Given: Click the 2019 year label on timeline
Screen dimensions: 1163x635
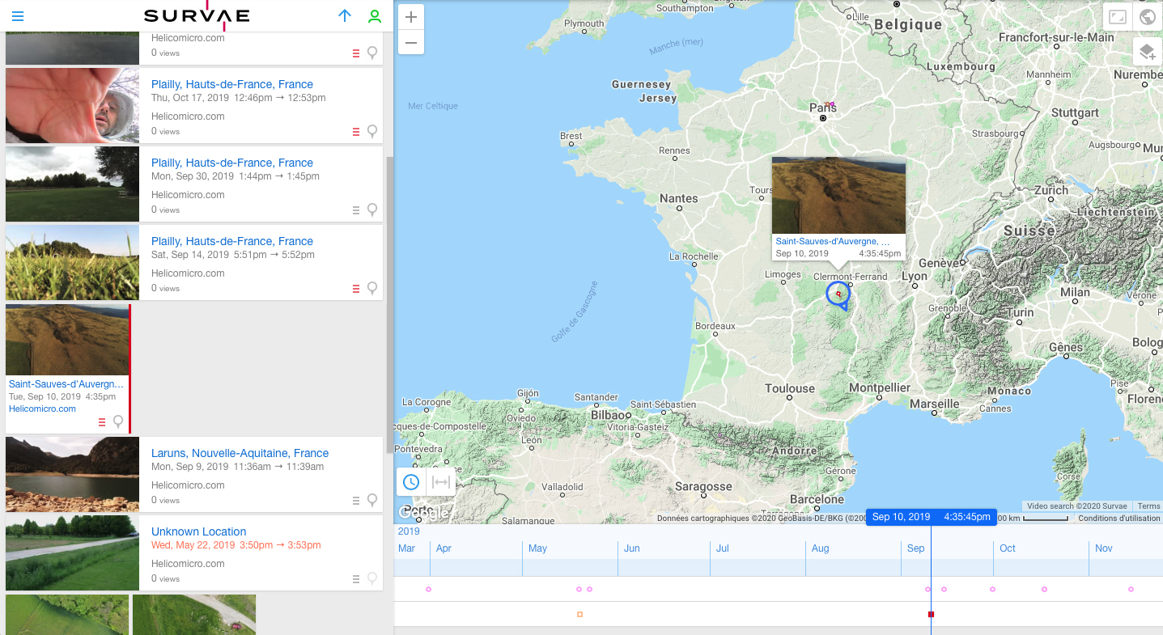Looking at the screenshot, I should click(x=409, y=531).
